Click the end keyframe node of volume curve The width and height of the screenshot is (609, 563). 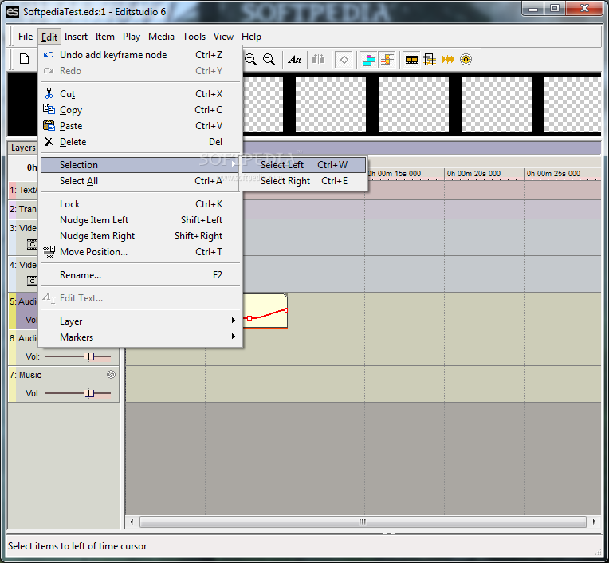[286, 310]
